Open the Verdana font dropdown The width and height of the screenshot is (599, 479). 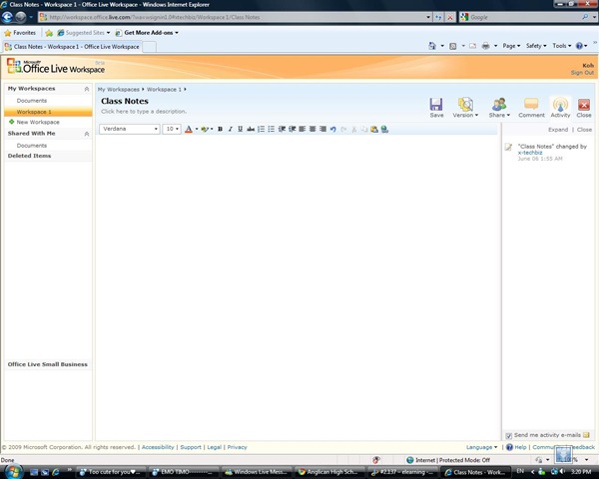pos(130,129)
